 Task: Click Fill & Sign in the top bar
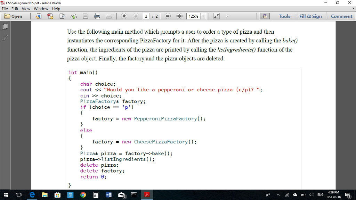(x=310, y=16)
